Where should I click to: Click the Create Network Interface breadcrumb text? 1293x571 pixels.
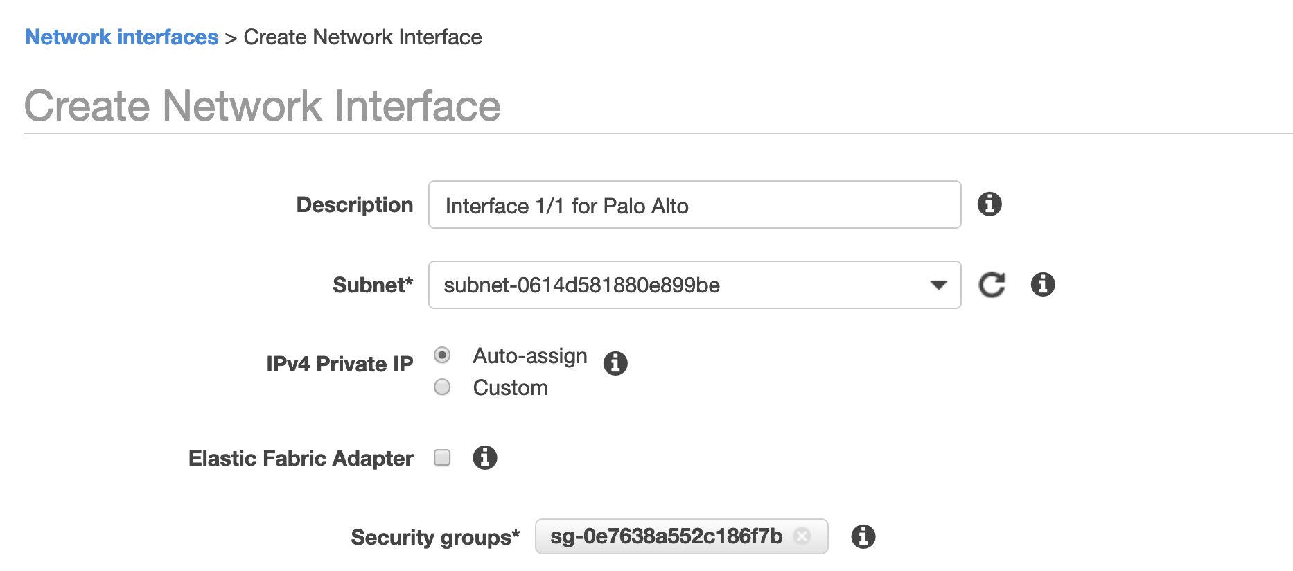(362, 37)
